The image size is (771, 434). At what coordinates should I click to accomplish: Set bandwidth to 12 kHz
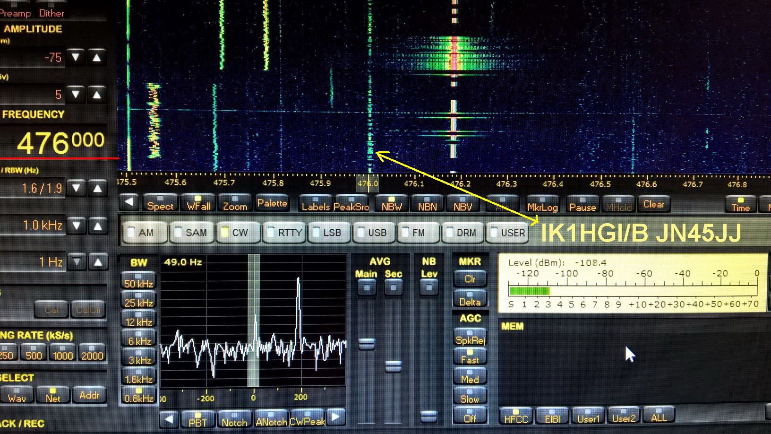click(138, 320)
